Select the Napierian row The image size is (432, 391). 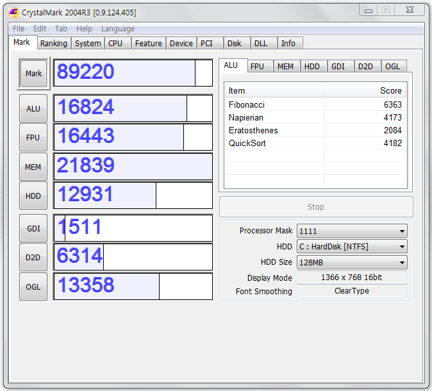(x=315, y=118)
